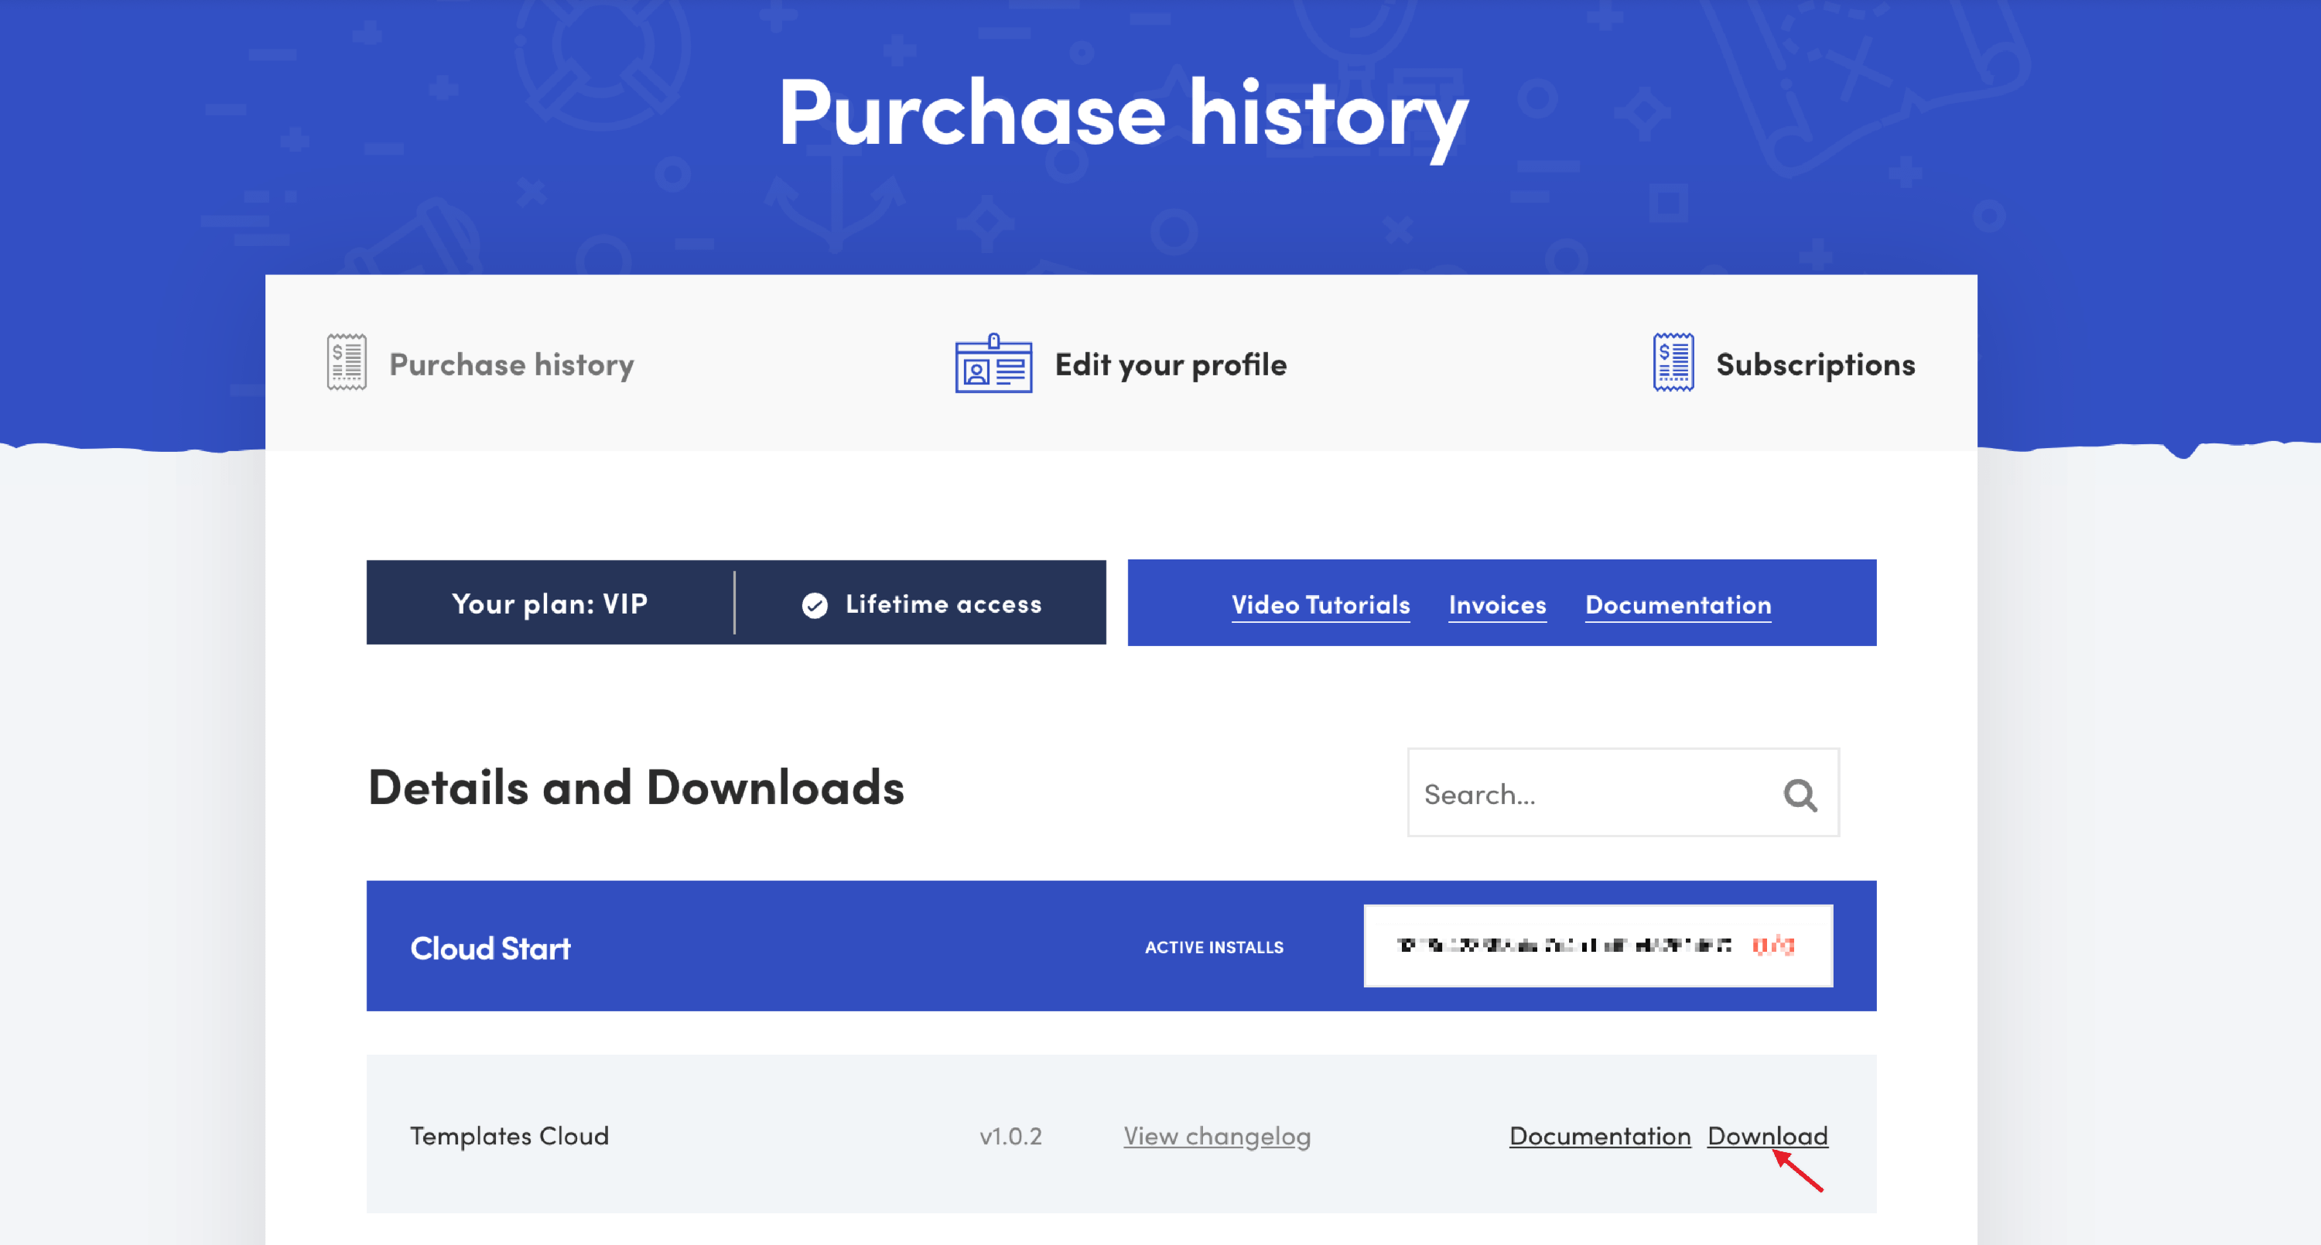The image size is (2321, 1245).
Task: Open Templates Cloud Documentation link
Action: click(1599, 1136)
